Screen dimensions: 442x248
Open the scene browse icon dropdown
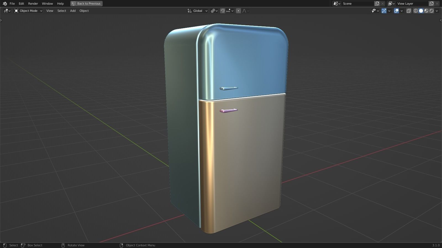pos(336,4)
